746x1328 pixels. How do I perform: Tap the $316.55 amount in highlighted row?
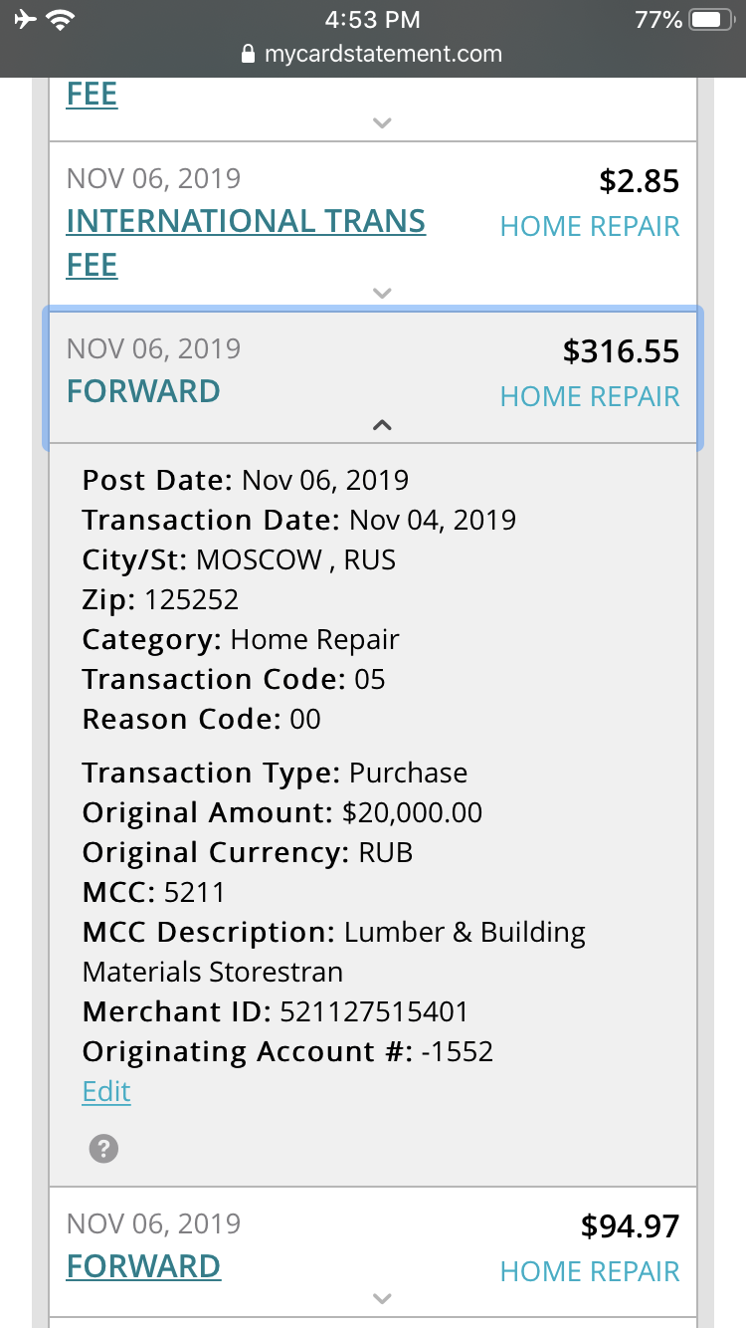(x=621, y=351)
